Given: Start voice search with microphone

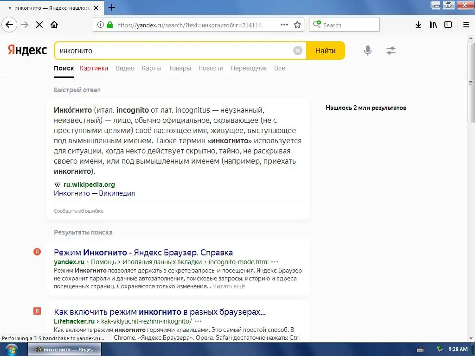Looking at the screenshot, I should (368, 50).
